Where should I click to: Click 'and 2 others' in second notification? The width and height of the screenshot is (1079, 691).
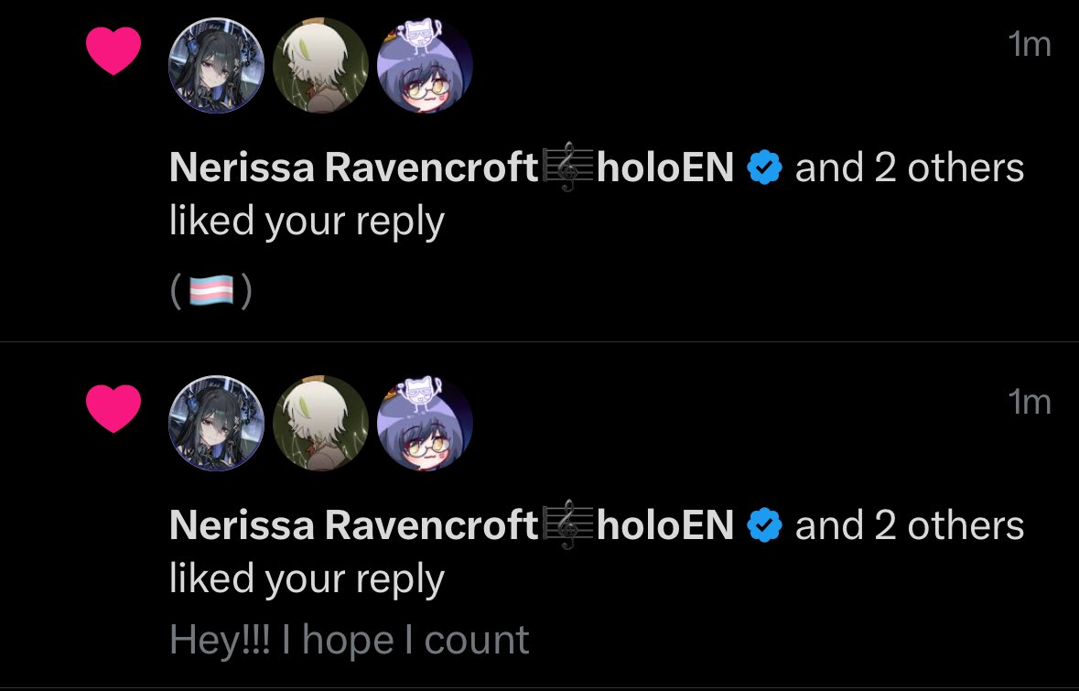tap(910, 526)
